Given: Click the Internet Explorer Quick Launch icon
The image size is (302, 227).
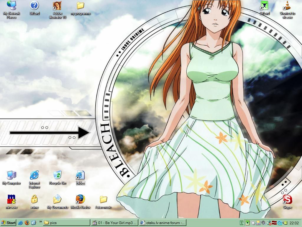Looking at the screenshot, I should click(x=20, y=223).
